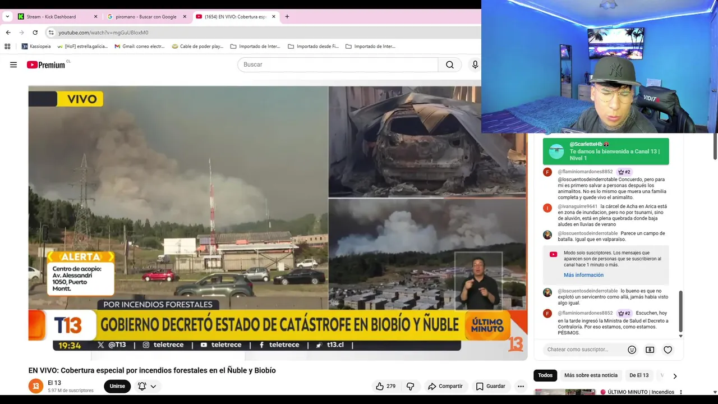
Task: Click @ivanaguirre9641 username in chat
Action: (577, 206)
